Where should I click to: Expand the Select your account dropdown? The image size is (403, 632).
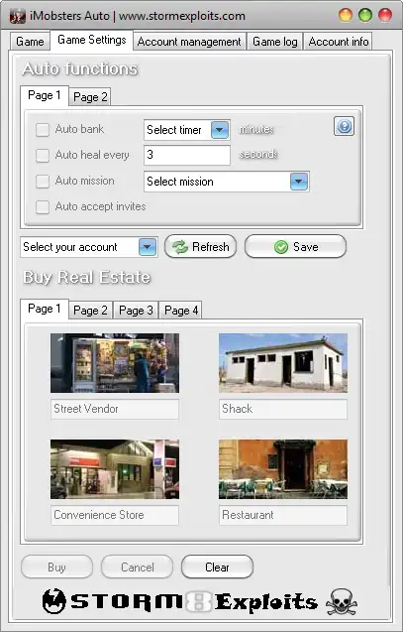pos(89,247)
